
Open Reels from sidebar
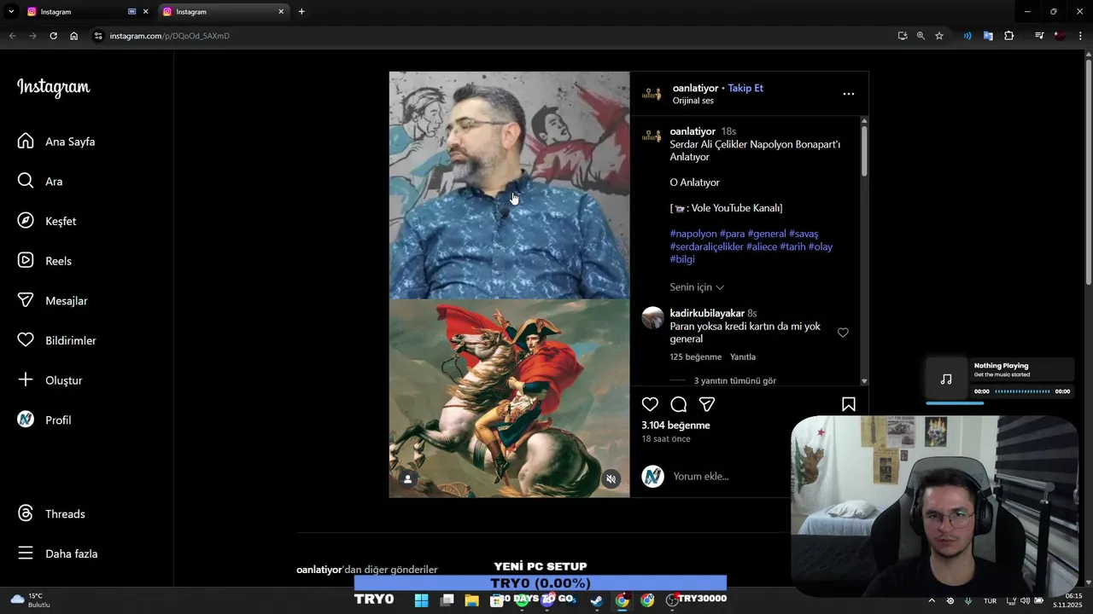coord(44,261)
